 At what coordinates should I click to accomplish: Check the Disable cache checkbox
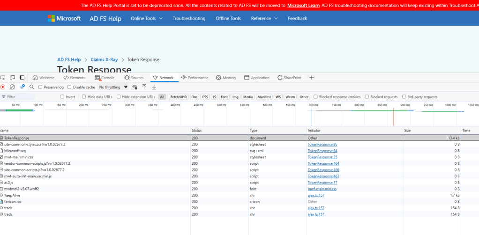click(x=70, y=87)
